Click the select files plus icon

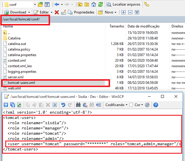[124, 12]
